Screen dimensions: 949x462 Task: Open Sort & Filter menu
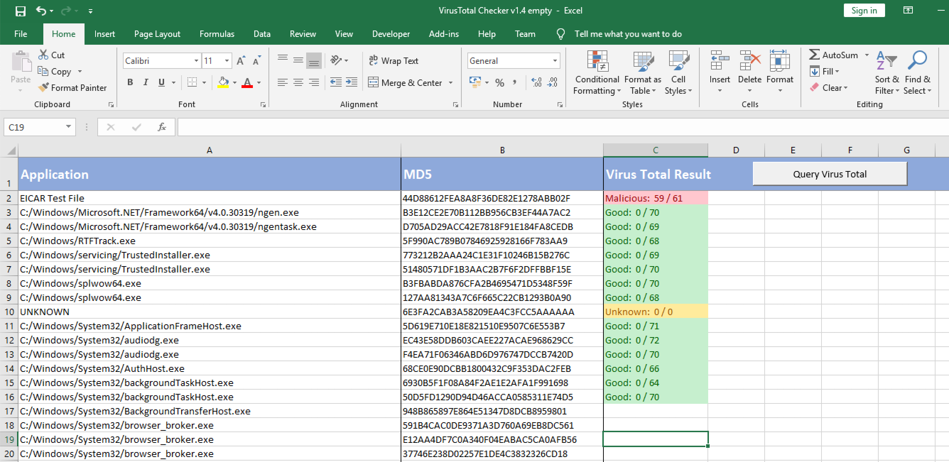887,72
